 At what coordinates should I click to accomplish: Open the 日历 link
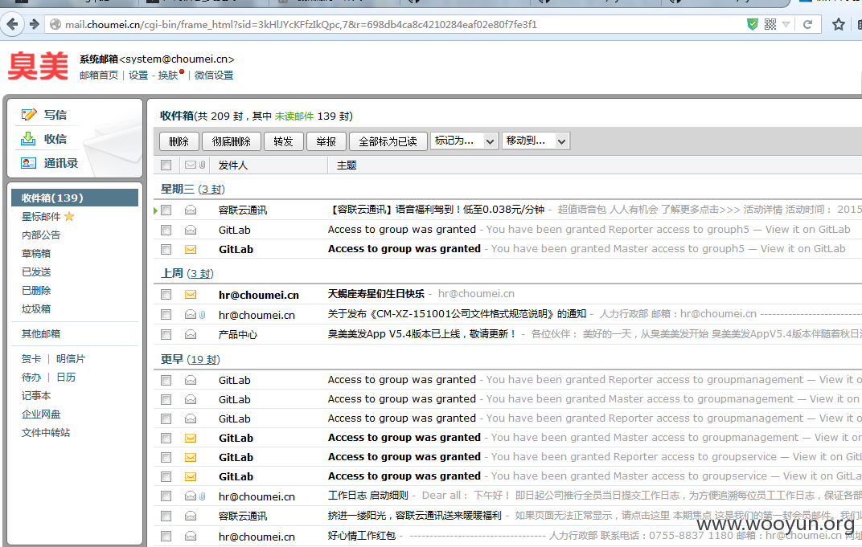coord(66,378)
